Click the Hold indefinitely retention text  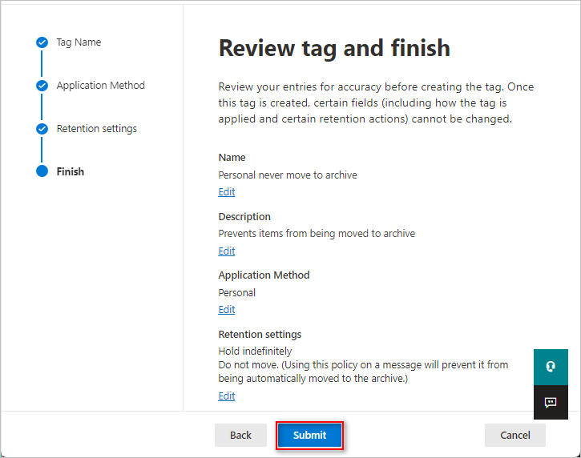click(x=255, y=351)
